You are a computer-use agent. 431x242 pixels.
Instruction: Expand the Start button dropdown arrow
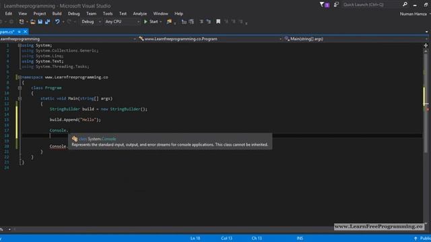(x=161, y=22)
